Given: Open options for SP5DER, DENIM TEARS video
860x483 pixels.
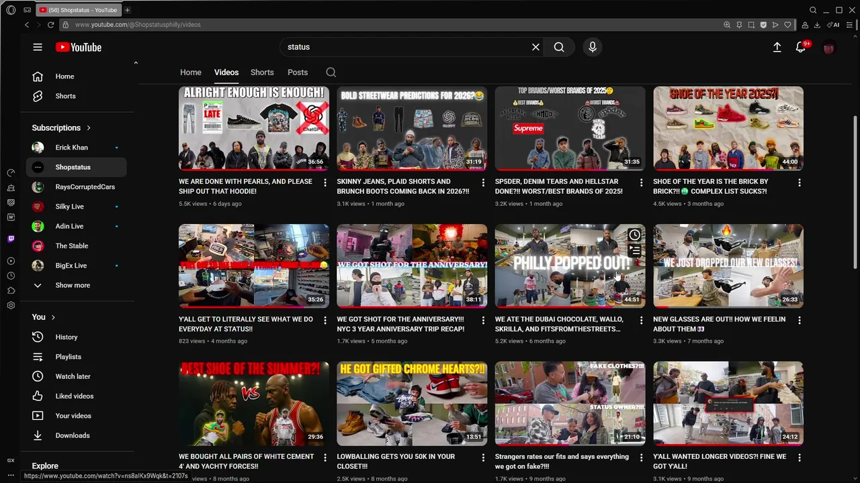Looking at the screenshot, I should (x=641, y=182).
